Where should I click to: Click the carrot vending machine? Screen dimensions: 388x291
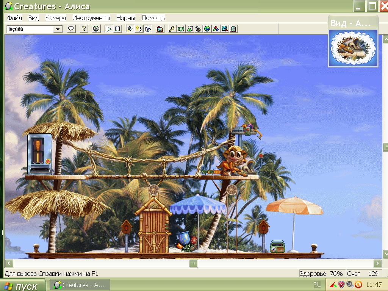[39, 154]
